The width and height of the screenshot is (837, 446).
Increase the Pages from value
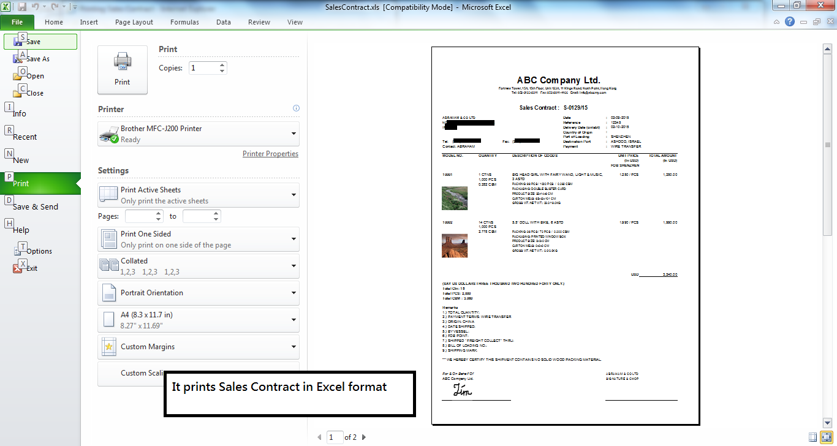[159, 213]
